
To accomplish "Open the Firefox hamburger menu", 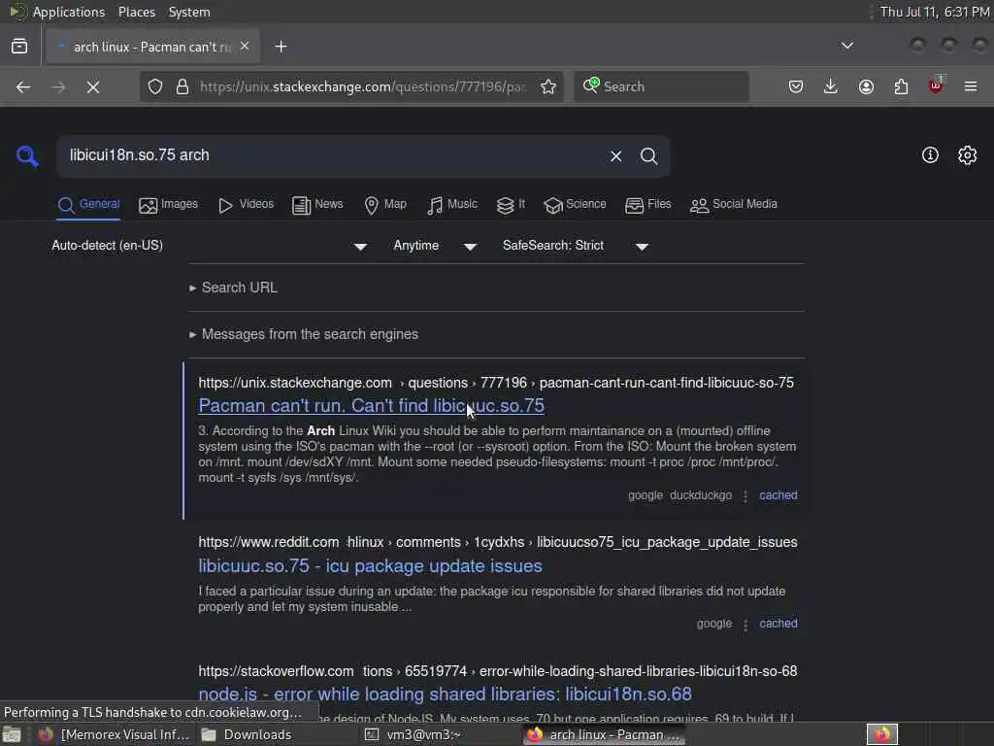I will click(x=971, y=86).
